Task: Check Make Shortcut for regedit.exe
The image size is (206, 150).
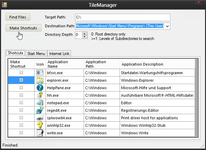Action: [x=21, y=110]
